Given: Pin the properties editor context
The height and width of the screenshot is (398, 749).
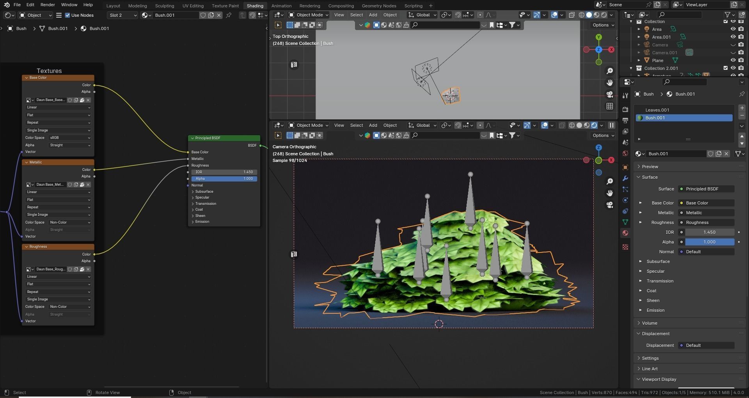Looking at the screenshot, I should click(x=742, y=94).
